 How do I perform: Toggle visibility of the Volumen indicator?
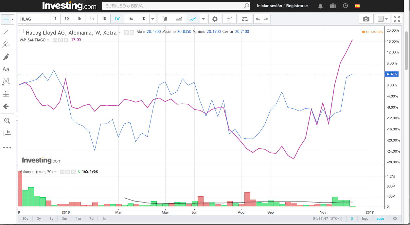pos(62,172)
